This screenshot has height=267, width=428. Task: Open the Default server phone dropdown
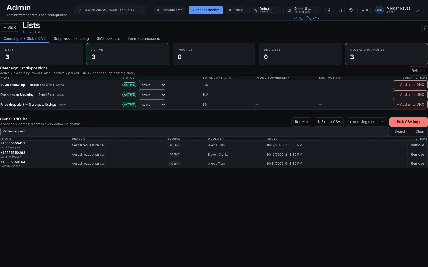tap(266, 10)
